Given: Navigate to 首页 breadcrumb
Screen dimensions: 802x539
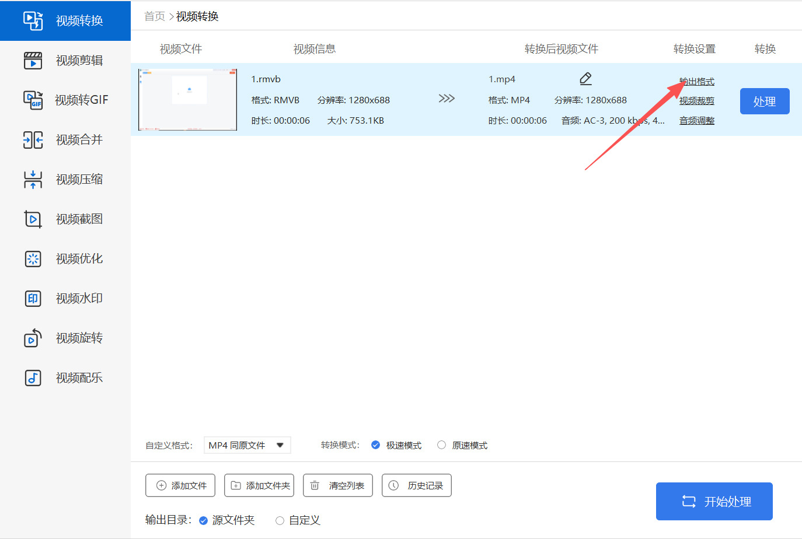Looking at the screenshot, I should point(154,16).
